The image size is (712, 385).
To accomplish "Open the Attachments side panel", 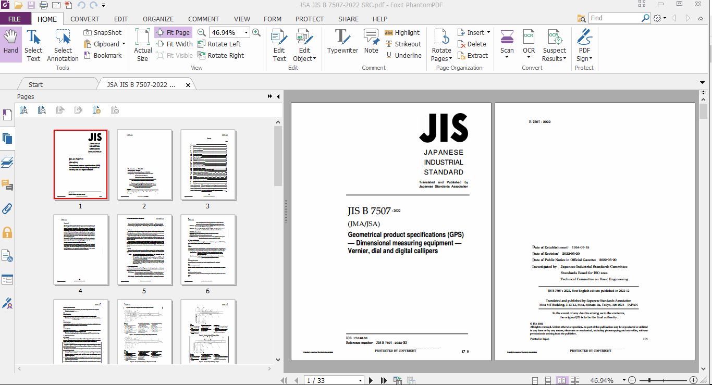I will coord(7,209).
